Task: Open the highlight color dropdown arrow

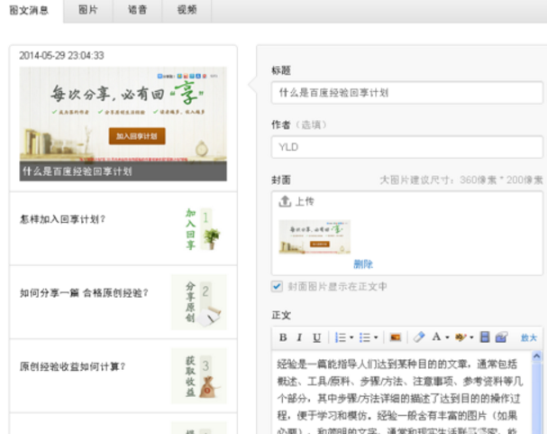Action: tap(471, 337)
